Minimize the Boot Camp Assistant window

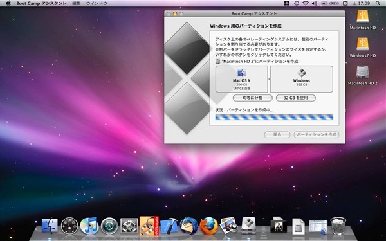(175, 13)
